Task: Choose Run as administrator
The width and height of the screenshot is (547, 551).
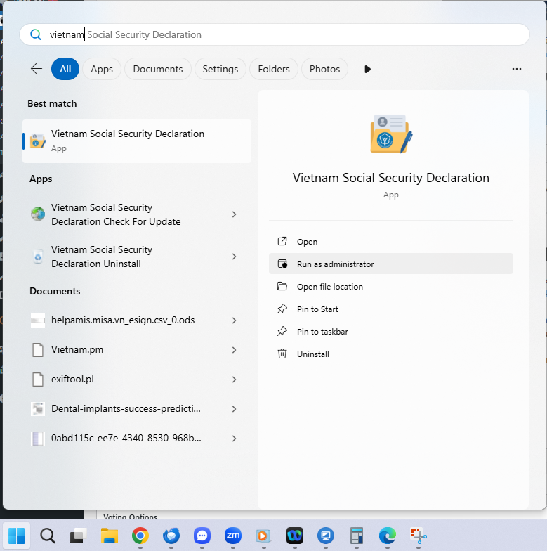Action: [x=390, y=264]
